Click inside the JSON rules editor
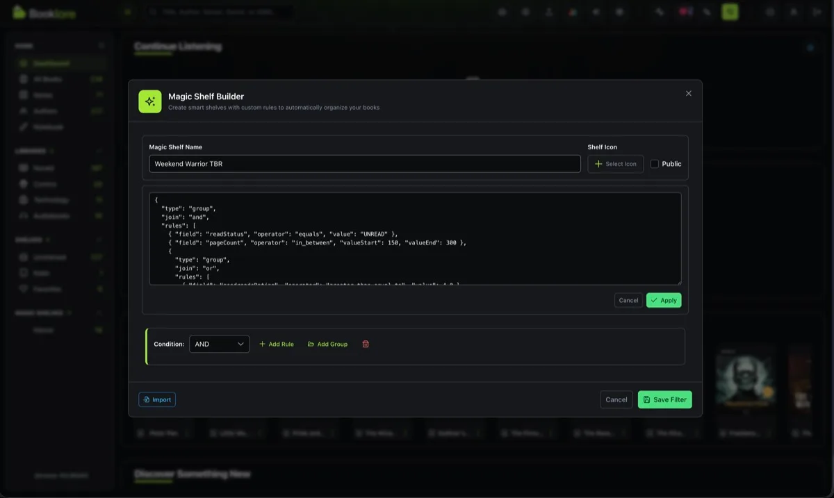The width and height of the screenshot is (834, 498). tap(415, 238)
